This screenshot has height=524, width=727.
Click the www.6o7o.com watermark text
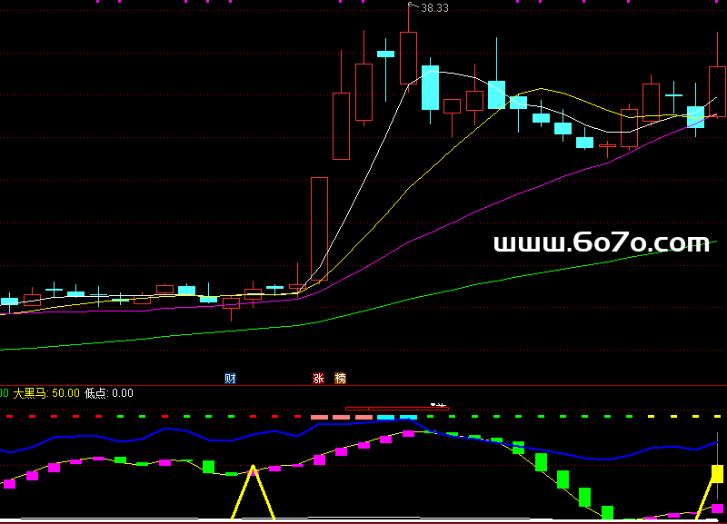coord(601,242)
